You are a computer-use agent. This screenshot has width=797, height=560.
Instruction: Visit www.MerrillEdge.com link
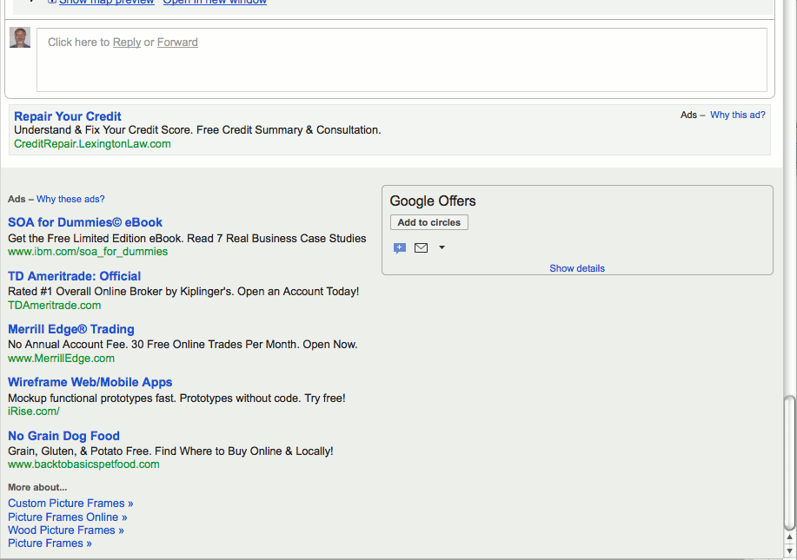coord(61,358)
